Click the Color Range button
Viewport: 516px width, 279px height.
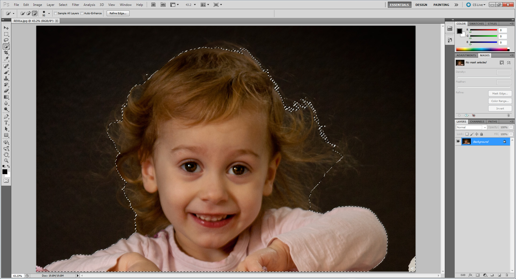click(x=500, y=101)
